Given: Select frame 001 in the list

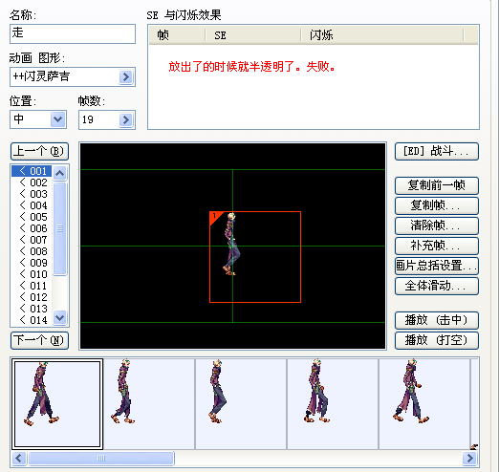Looking at the screenshot, I should (32, 171).
